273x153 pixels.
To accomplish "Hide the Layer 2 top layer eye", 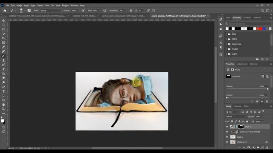I will [227, 127].
